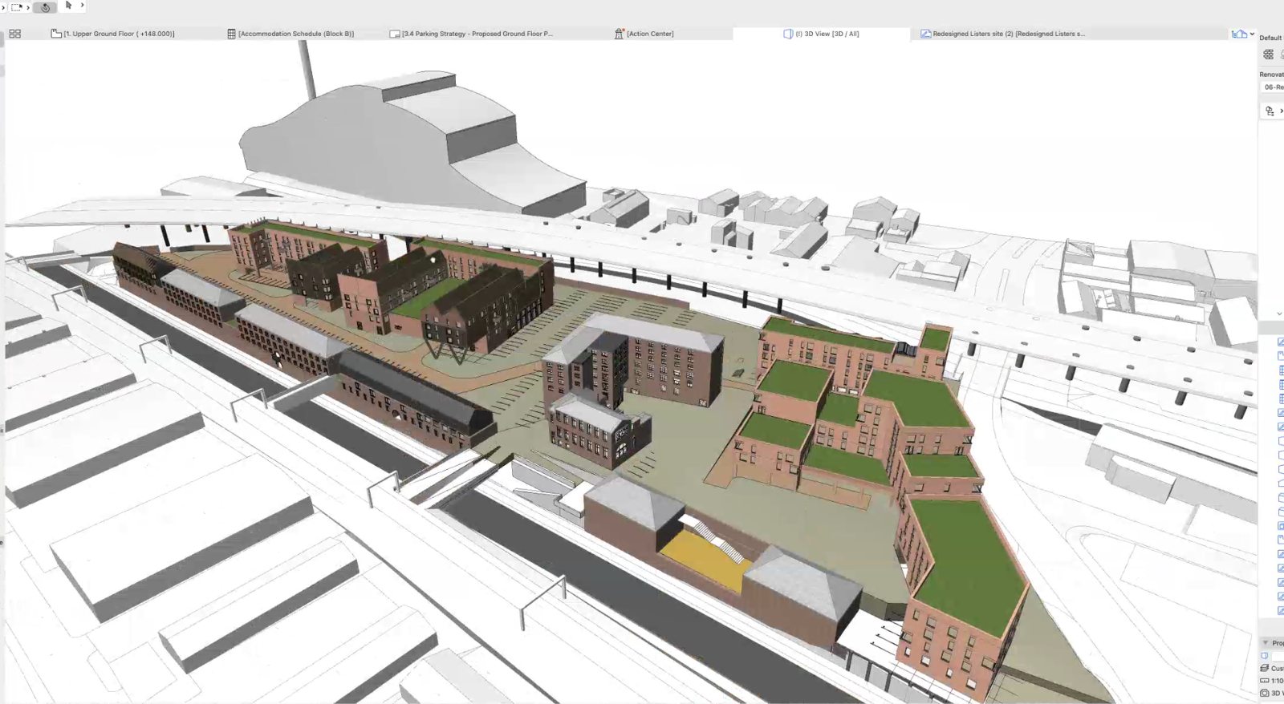Click the rotate orientation tool button

tap(46, 7)
